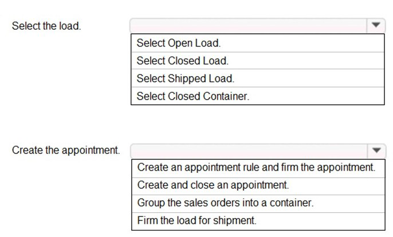Set appointment answer to appointment rule entry

(258, 167)
